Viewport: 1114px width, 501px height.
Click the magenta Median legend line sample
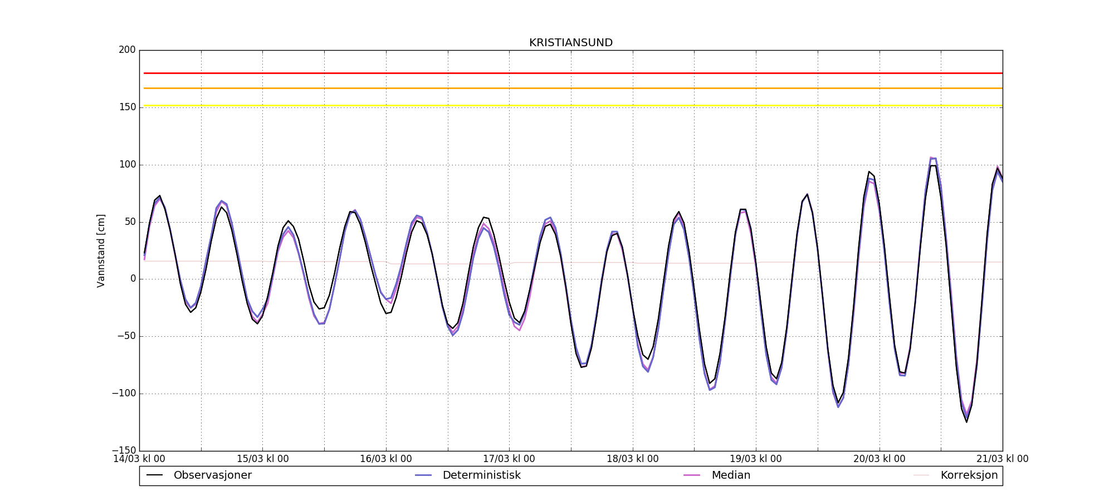pyautogui.click(x=692, y=475)
